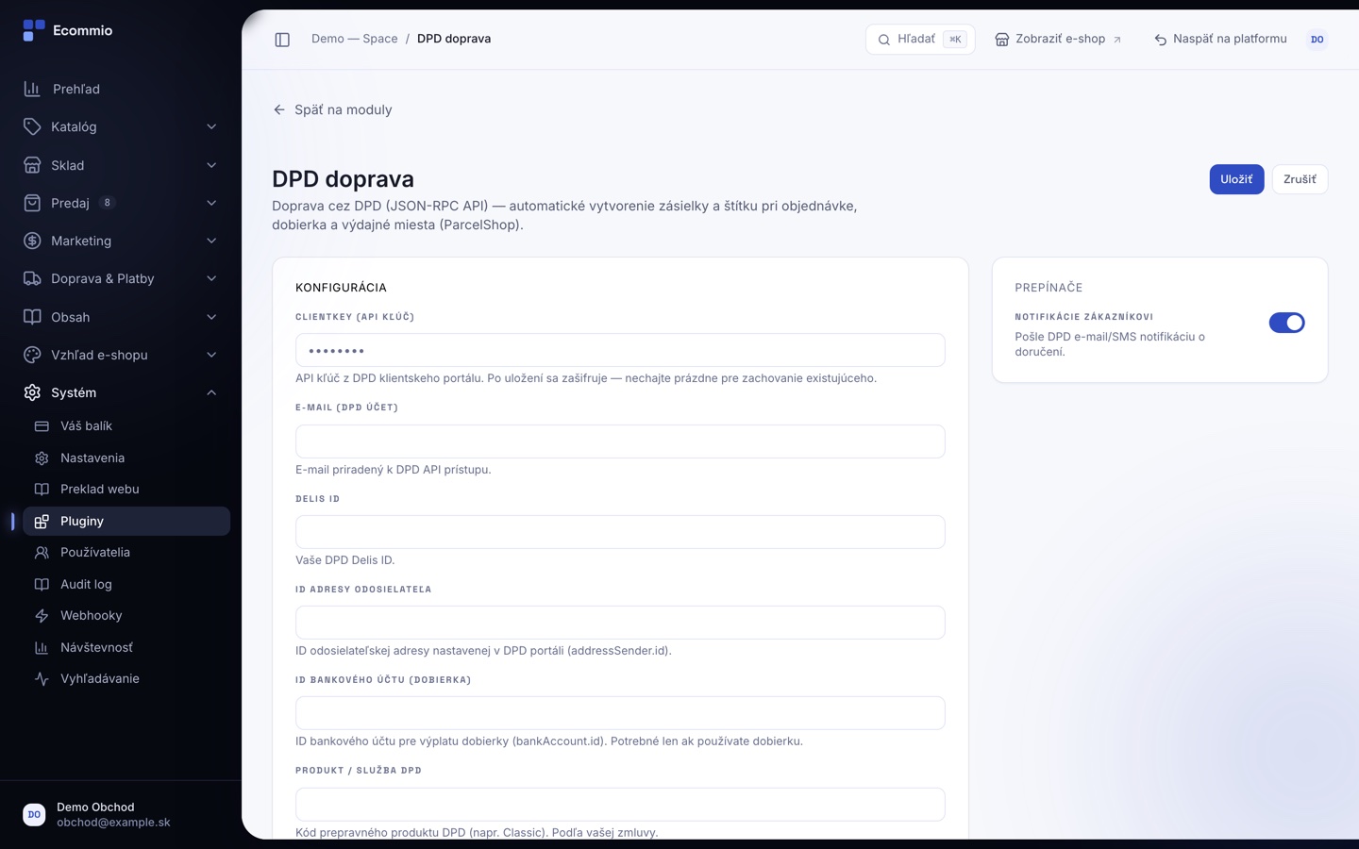1359x849 pixels.
Task: Toggle Notifikácie zákazníkovi switch off
Action: click(1286, 323)
